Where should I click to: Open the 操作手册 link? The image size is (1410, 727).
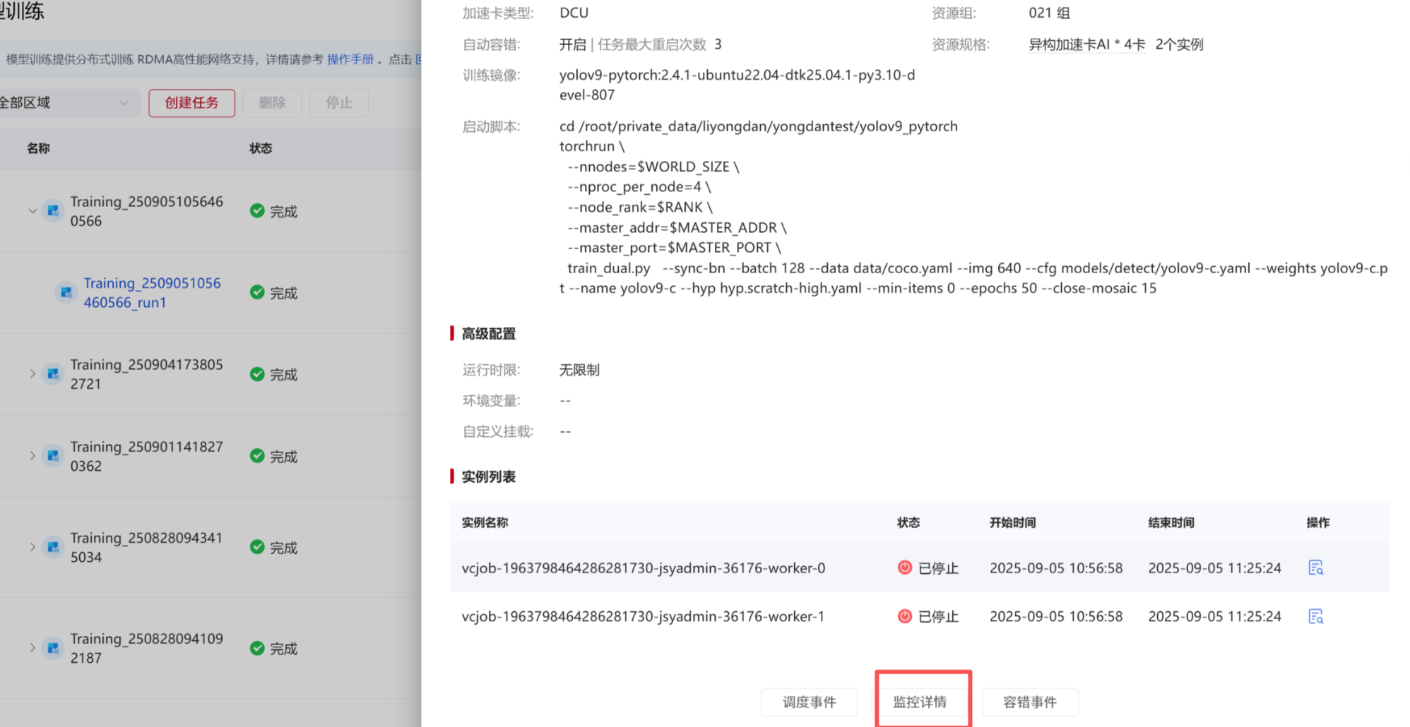click(350, 59)
